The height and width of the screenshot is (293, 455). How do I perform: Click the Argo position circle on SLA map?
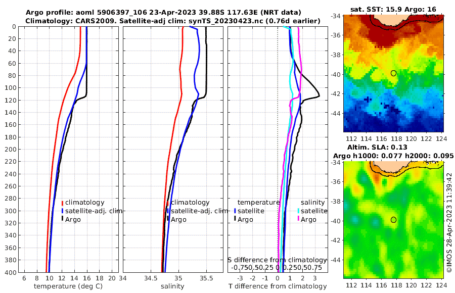click(x=393, y=220)
